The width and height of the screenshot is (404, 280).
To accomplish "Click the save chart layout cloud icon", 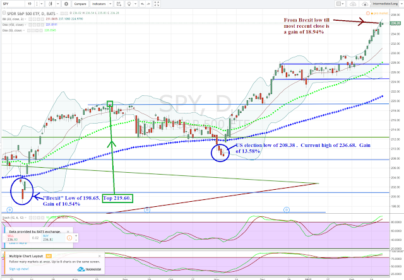I will click(x=365, y=4).
